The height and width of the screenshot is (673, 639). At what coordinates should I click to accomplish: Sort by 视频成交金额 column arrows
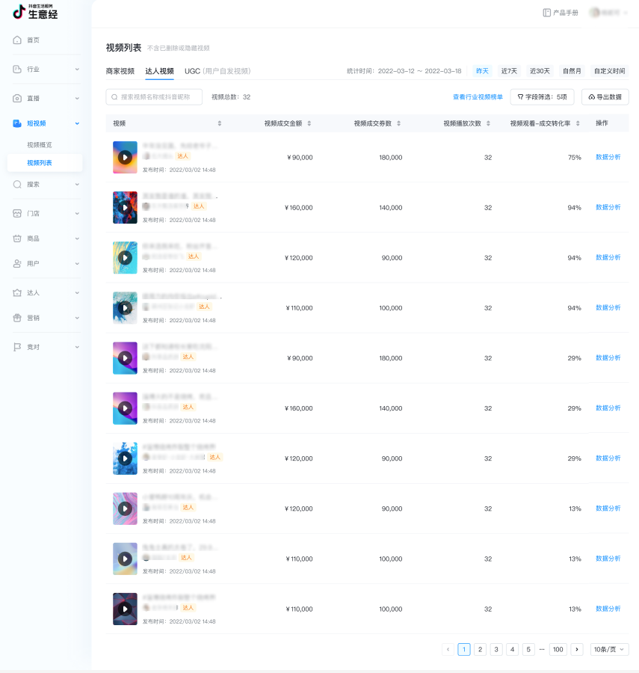(309, 123)
